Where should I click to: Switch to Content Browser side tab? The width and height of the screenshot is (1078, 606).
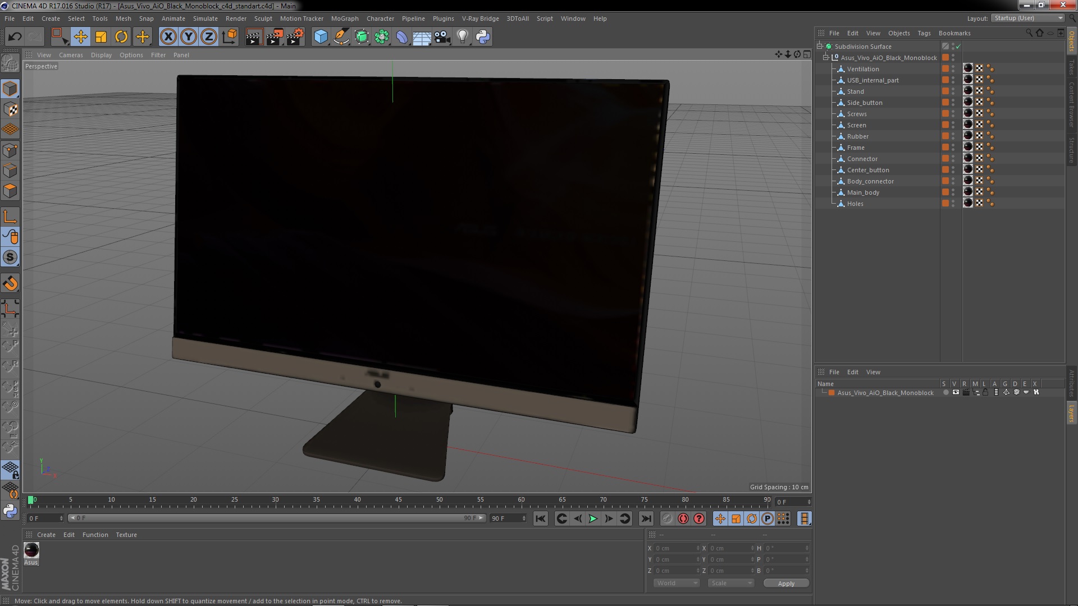tap(1072, 104)
